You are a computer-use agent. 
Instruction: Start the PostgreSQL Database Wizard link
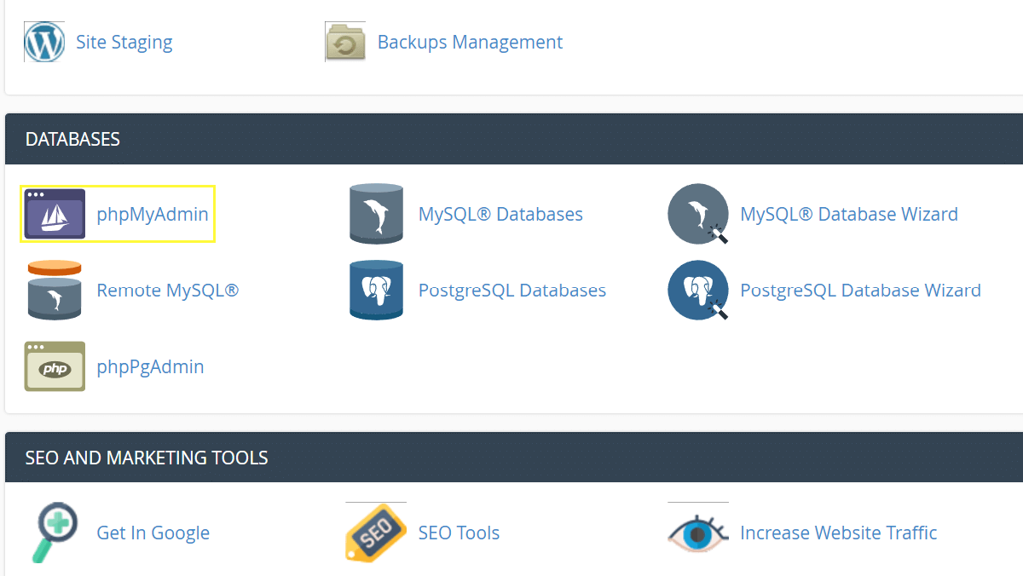pos(860,290)
